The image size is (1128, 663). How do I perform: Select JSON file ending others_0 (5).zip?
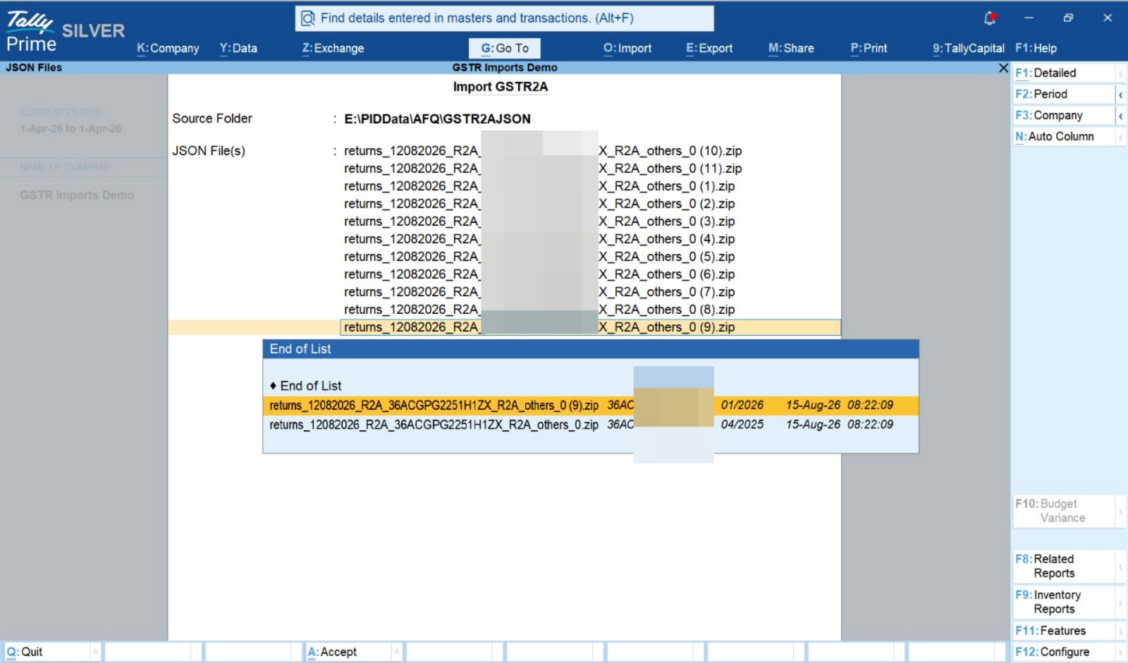(x=539, y=257)
